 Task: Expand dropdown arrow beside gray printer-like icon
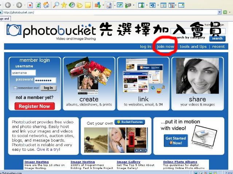click(x=134, y=5)
